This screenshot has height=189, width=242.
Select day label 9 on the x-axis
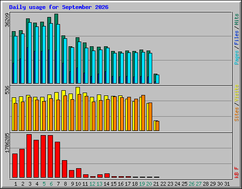tap(72, 184)
